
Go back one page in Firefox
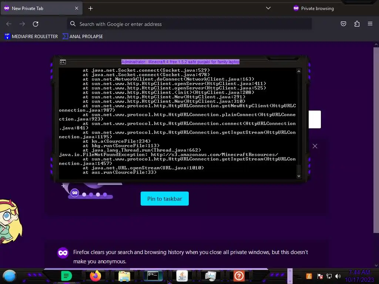pyautogui.click(x=9, y=24)
